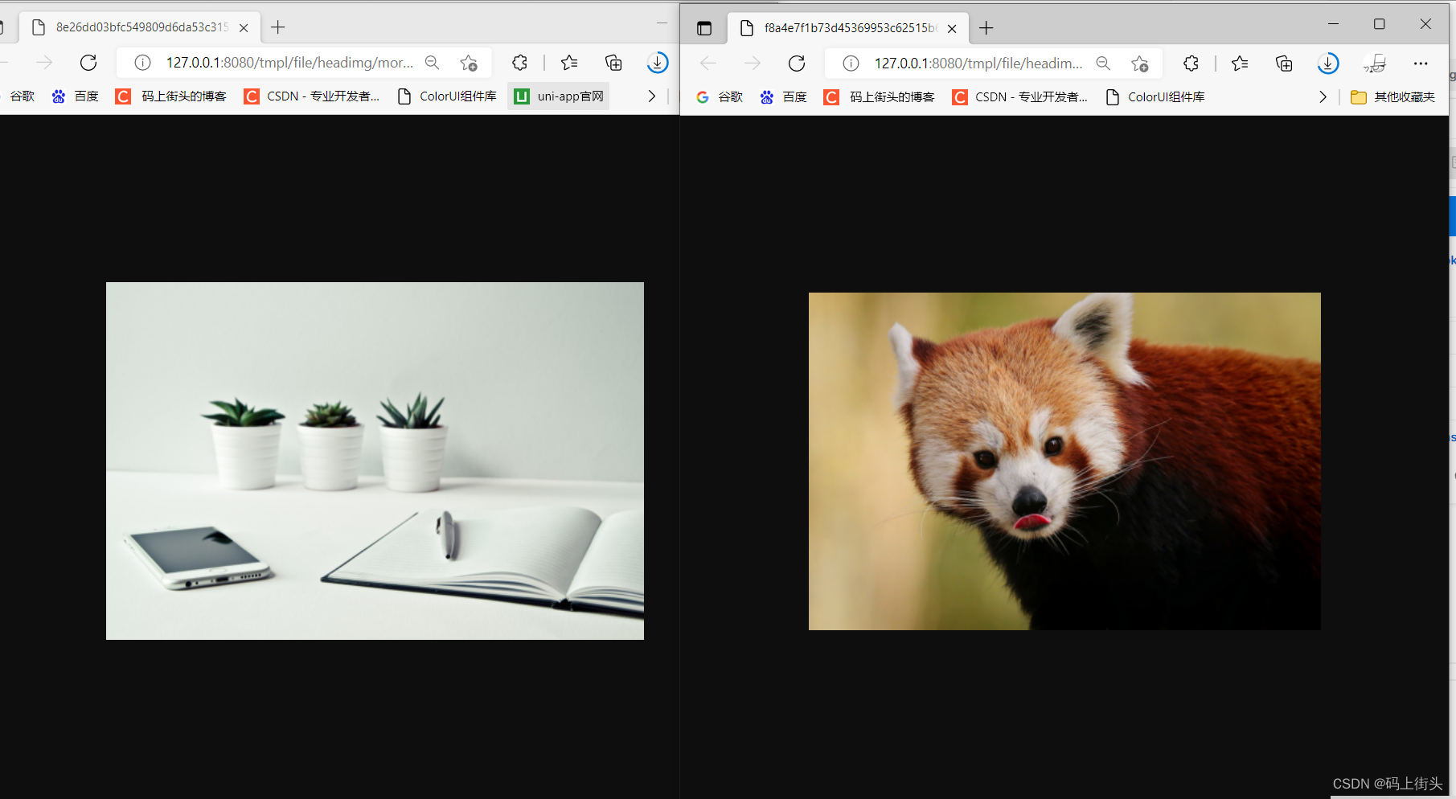Screen dimensions: 1456x799
Task: Open extensions puzzle icon in right window
Action: (x=1191, y=64)
